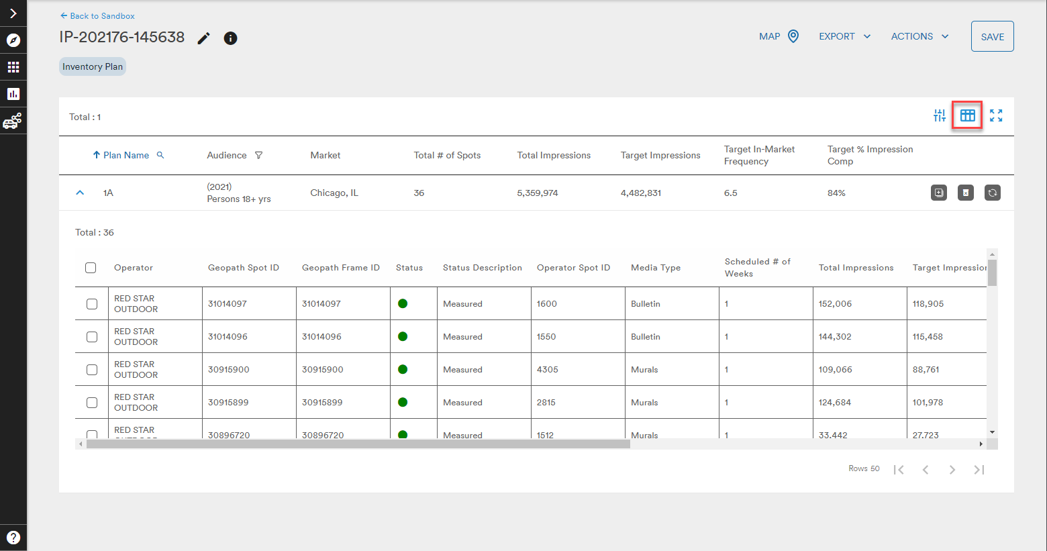The width and height of the screenshot is (1047, 551).
Task: Click the pencil to rename IP-202176-145638
Action: click(203, 38)
